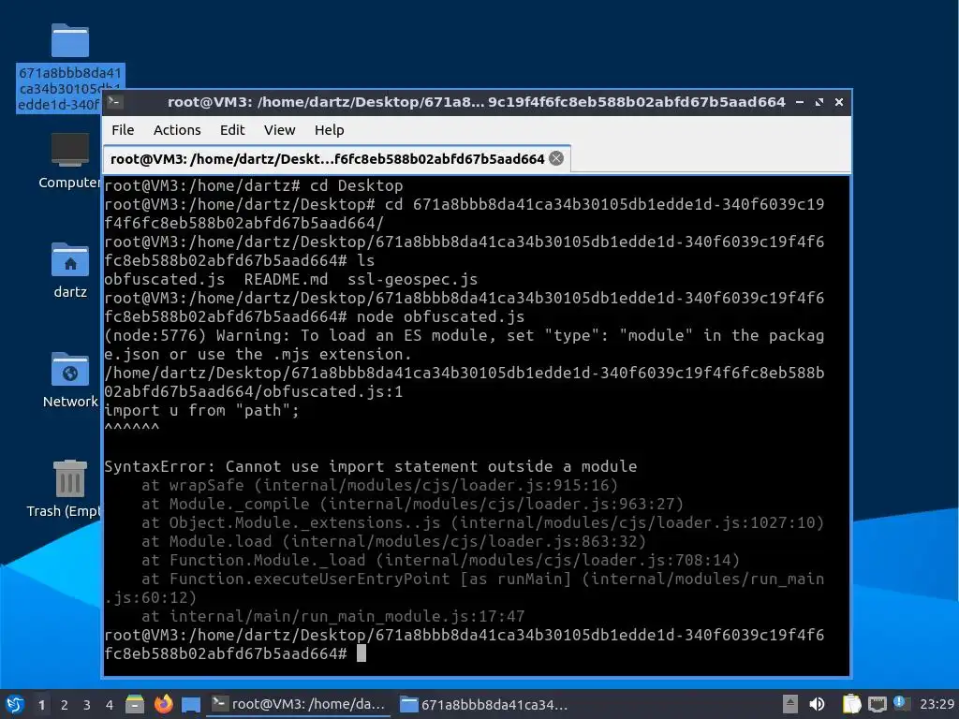
Task: Select the dartz home folder icon
Action: [69, 271]
